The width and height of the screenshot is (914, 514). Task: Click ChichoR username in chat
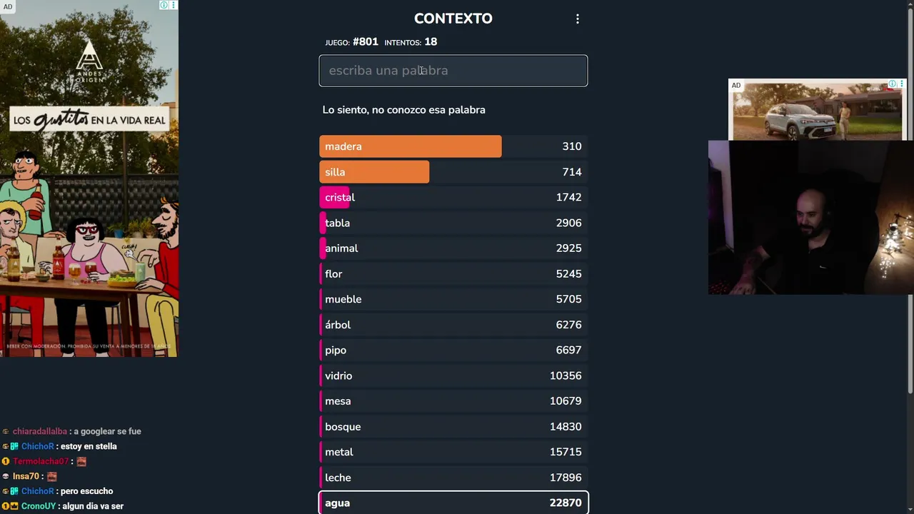tap(37, 446)
